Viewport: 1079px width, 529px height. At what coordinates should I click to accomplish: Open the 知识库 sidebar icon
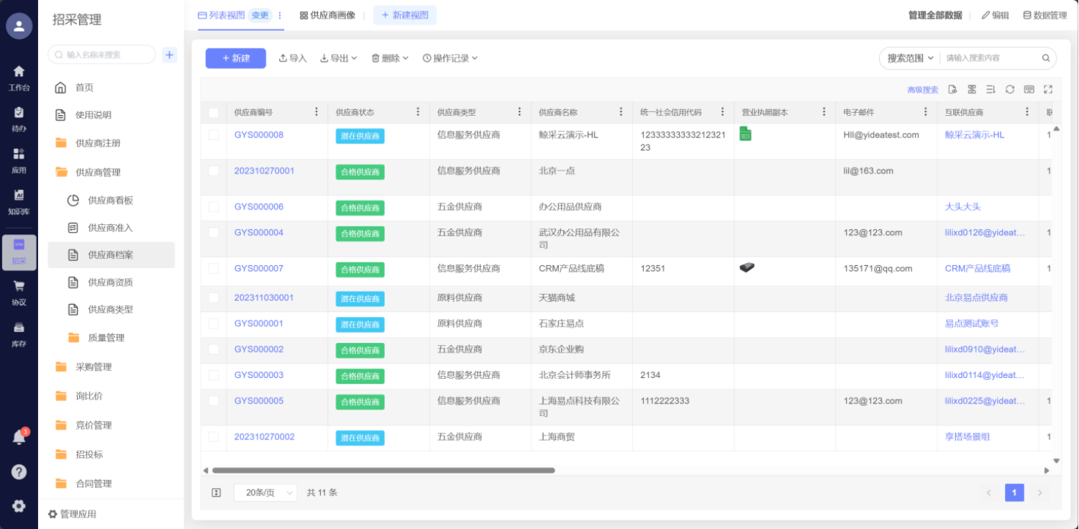click(19, 201)
